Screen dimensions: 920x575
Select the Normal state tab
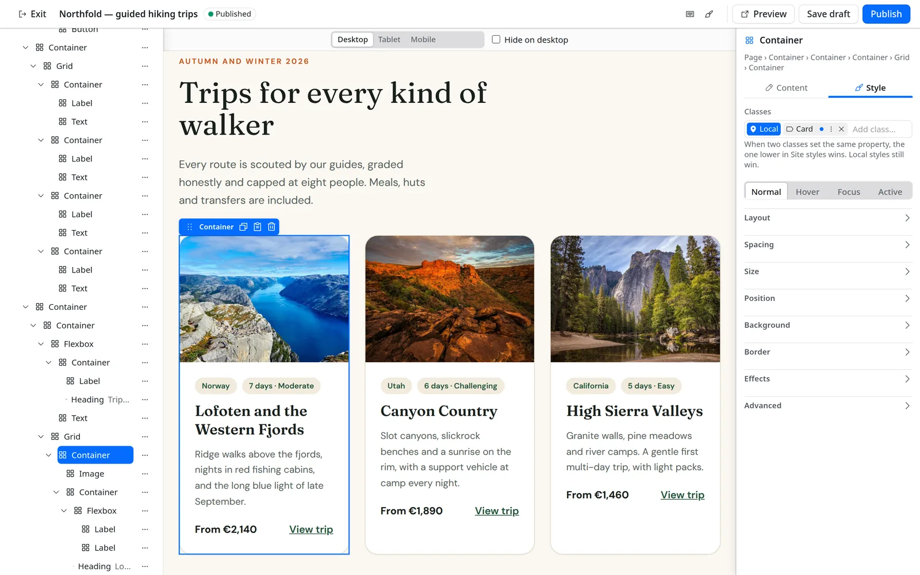coord(766,192)
